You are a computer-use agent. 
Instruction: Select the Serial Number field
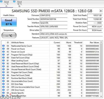click(53, 19)
